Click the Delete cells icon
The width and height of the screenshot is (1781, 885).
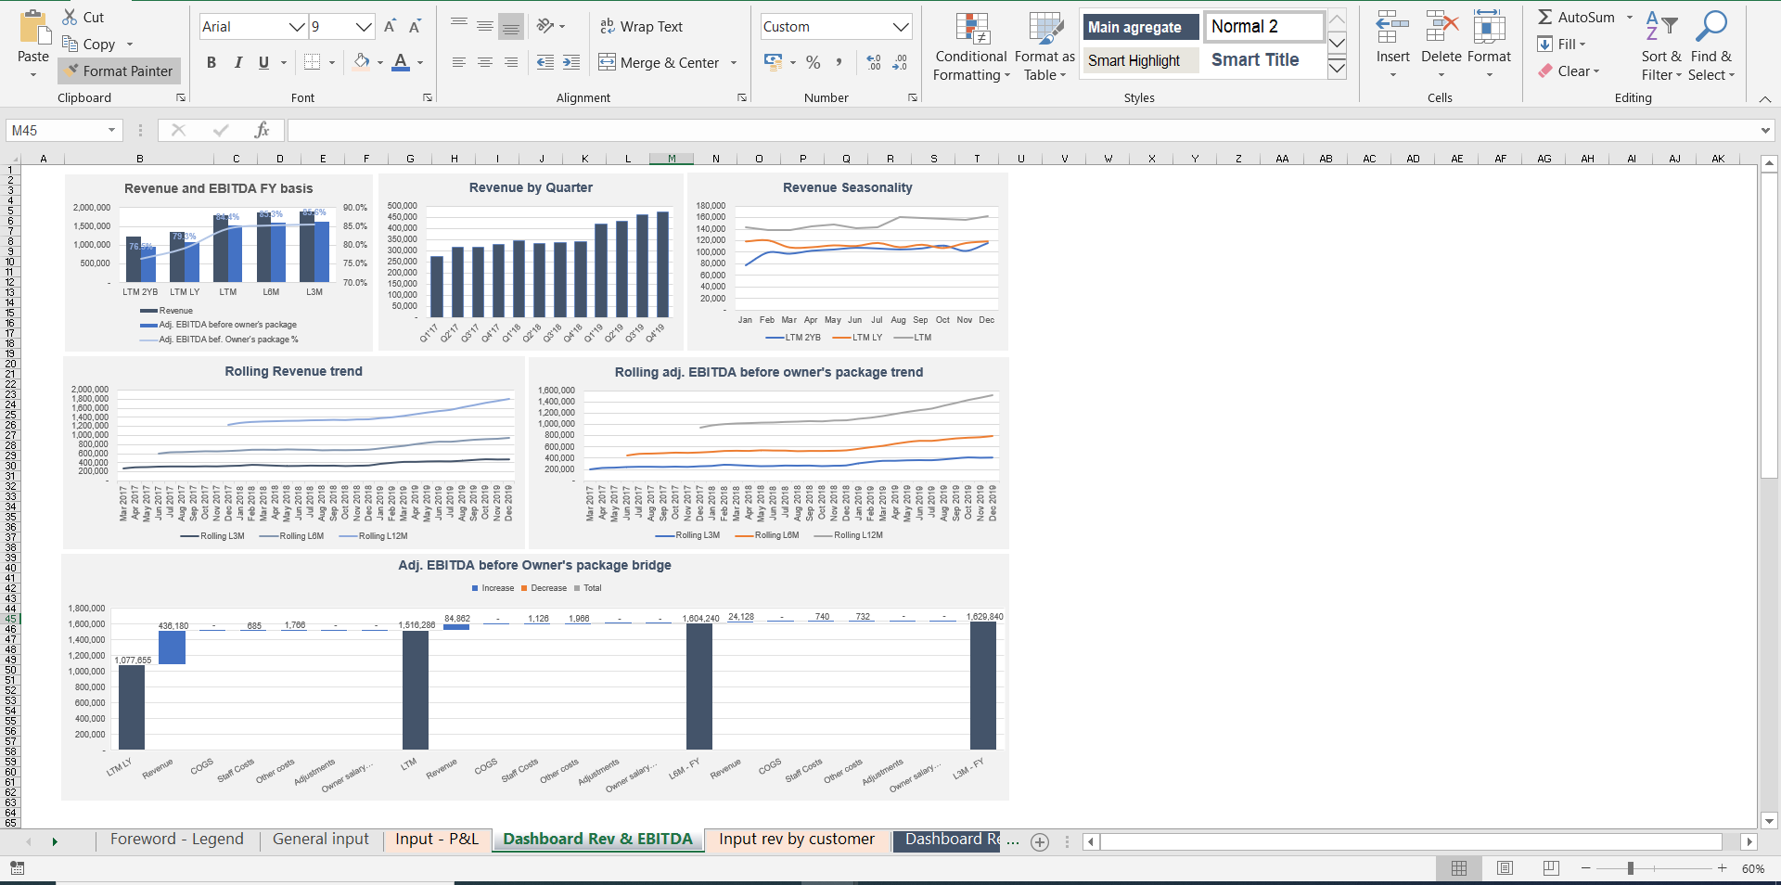[x=1441, y=28]
